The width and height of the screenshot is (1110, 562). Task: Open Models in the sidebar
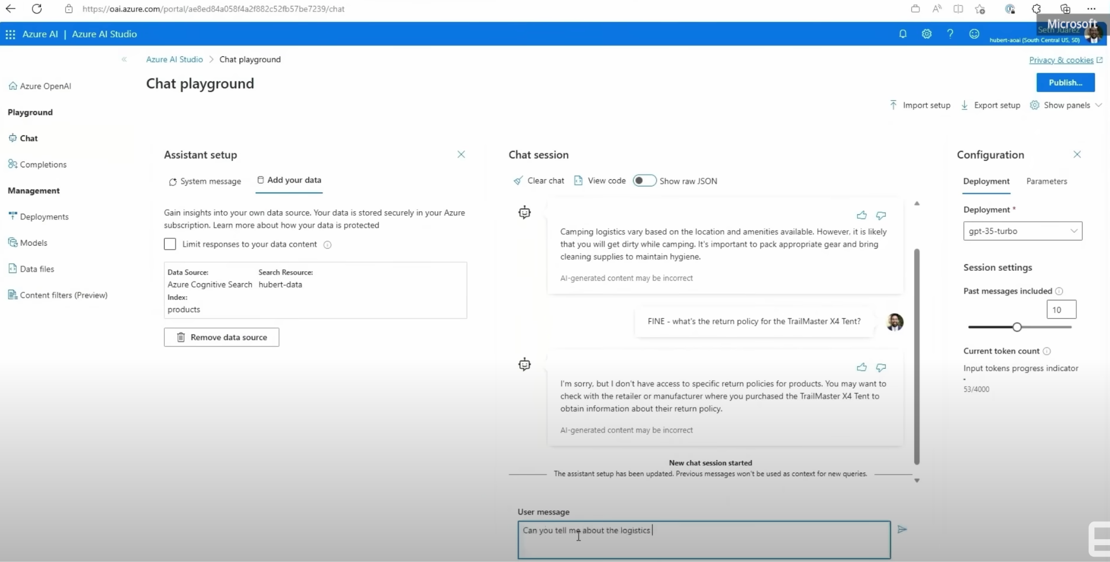[x=28, y=243]
